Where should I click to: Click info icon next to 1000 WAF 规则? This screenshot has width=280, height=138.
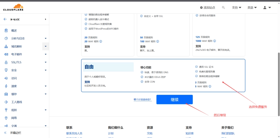(214, 41)
